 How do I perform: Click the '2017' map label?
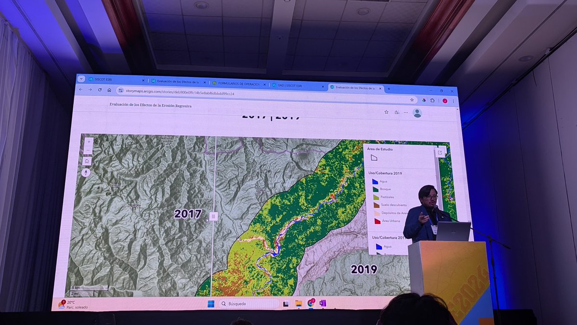coord(188,214)
